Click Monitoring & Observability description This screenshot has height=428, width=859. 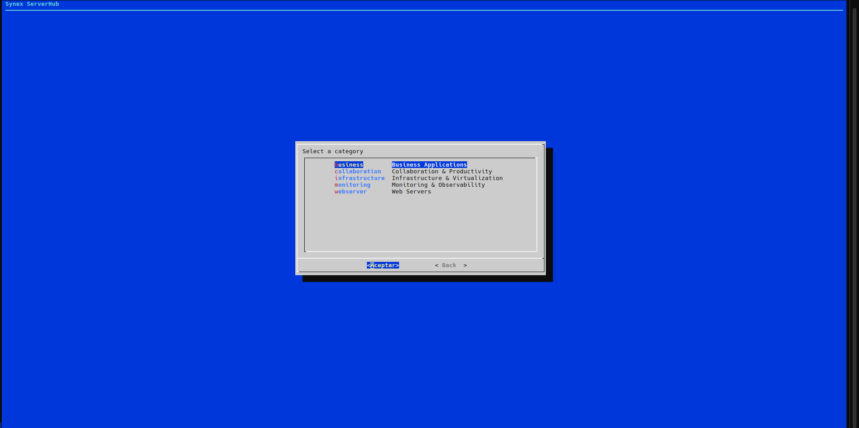(x=438, y=185)
